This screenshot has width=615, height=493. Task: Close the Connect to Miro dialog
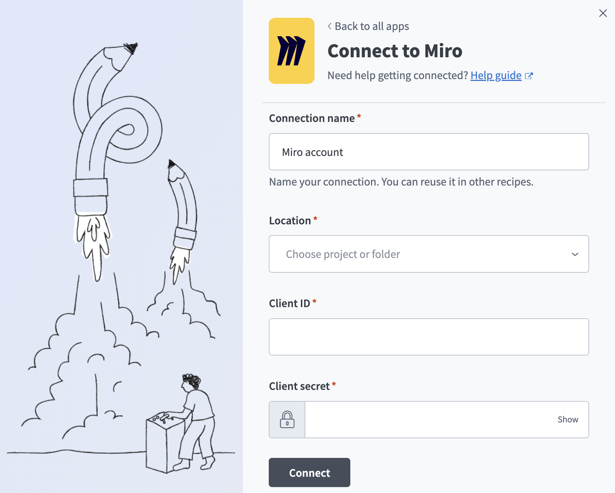(x=603, y=13)
